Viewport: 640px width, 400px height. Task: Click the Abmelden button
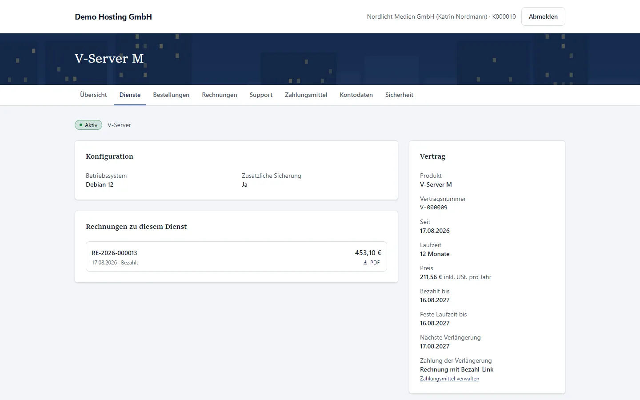coord(543,16)
